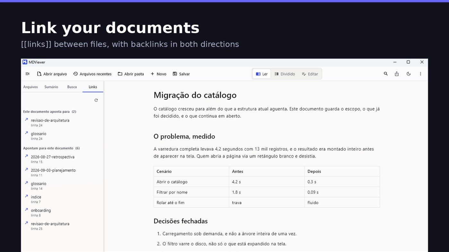Create a new file with Novo
449x252 pixels.
point(159,74)
